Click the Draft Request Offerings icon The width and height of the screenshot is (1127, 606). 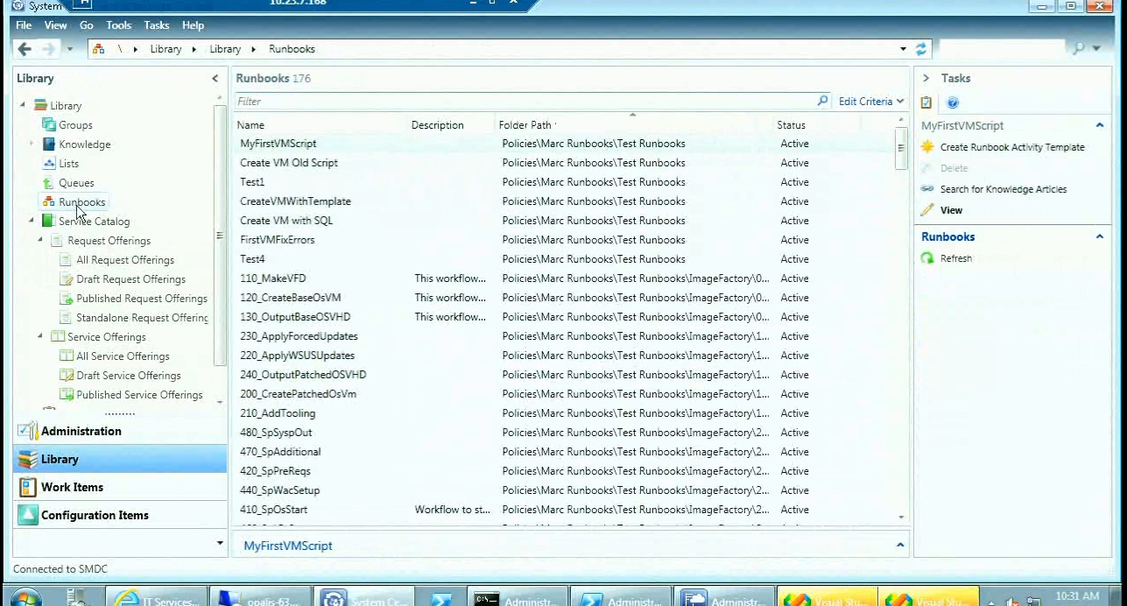point(67,279)
